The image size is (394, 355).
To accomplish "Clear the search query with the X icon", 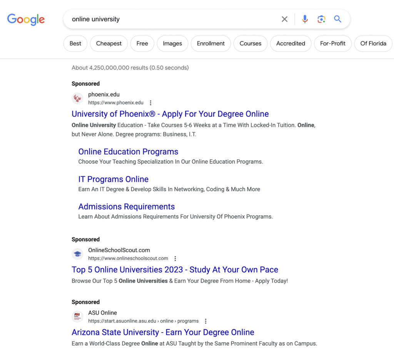I will point(284,19).
